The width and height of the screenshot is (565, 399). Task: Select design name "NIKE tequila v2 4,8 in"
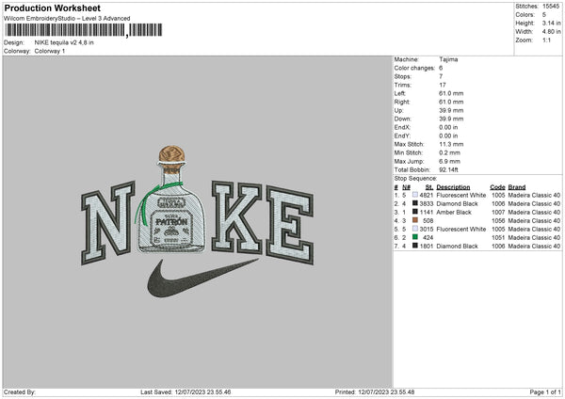tap(64, 42)
